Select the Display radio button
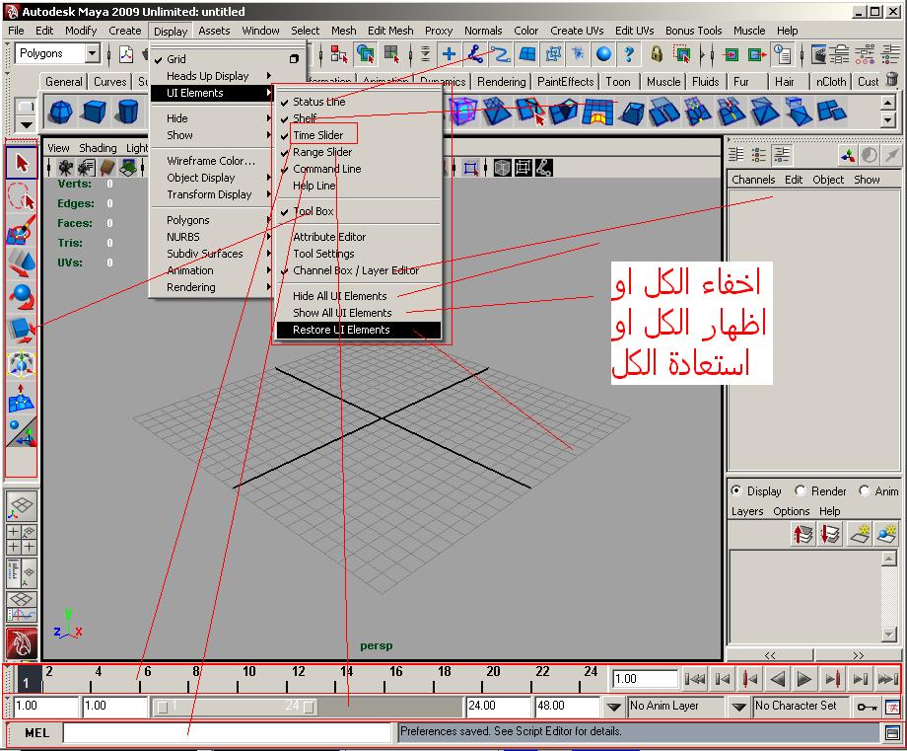The image size is (907, 751). 736,490
